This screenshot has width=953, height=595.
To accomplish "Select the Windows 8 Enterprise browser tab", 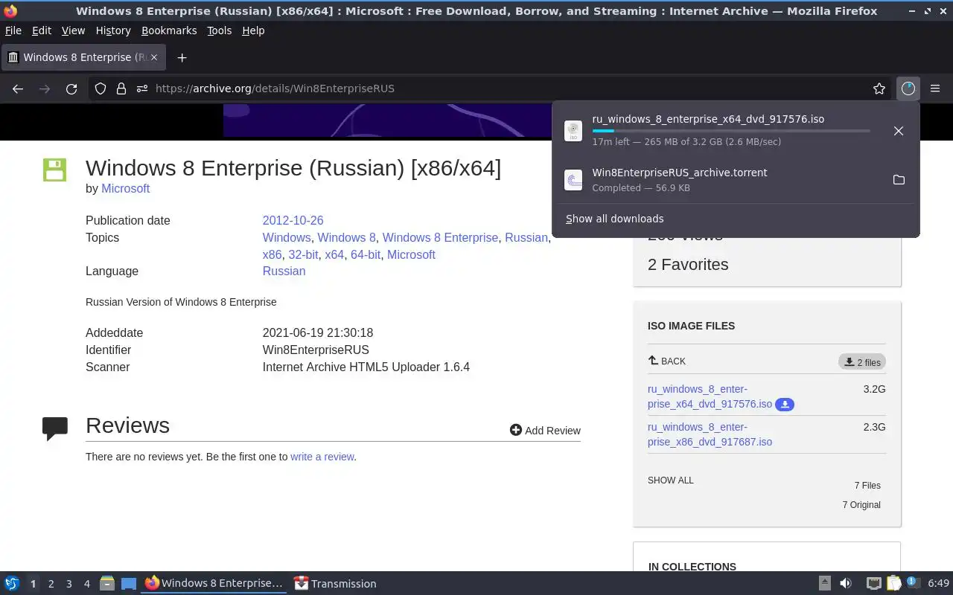I will (83, 57).
